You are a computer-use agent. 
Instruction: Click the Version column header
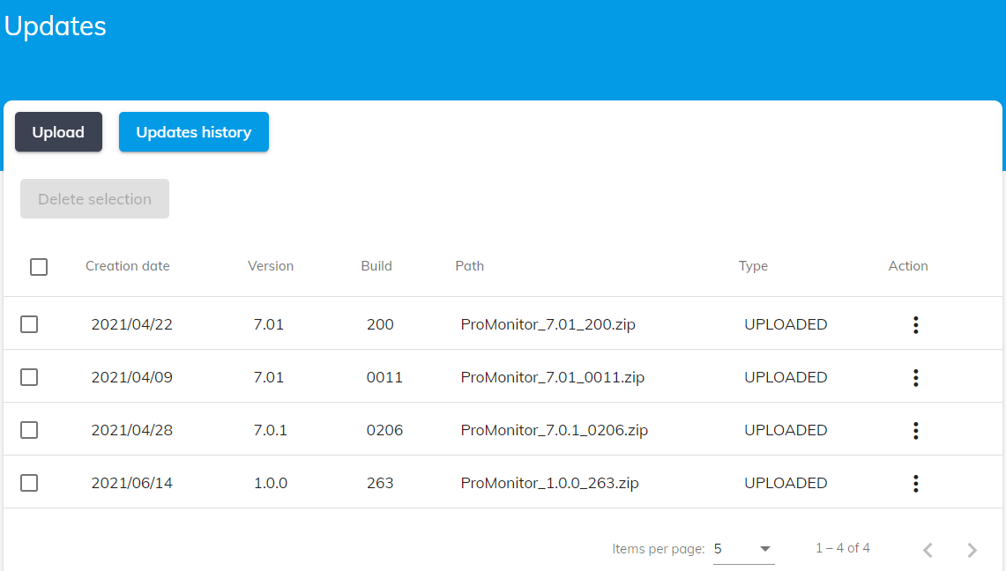[x=271, y=266]
